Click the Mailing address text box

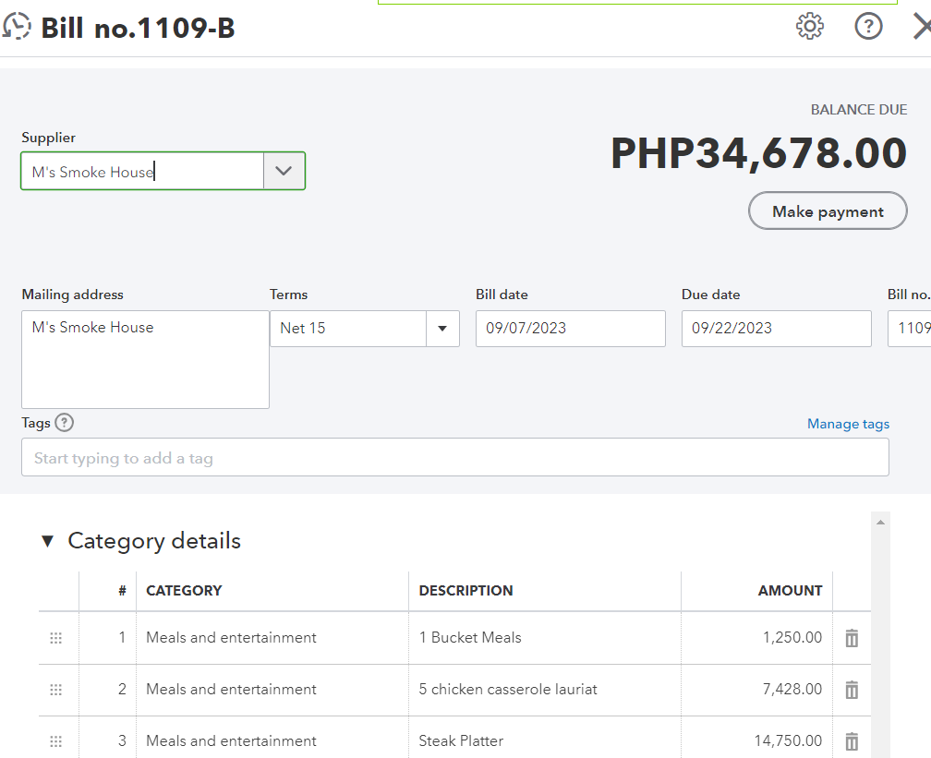145,360
